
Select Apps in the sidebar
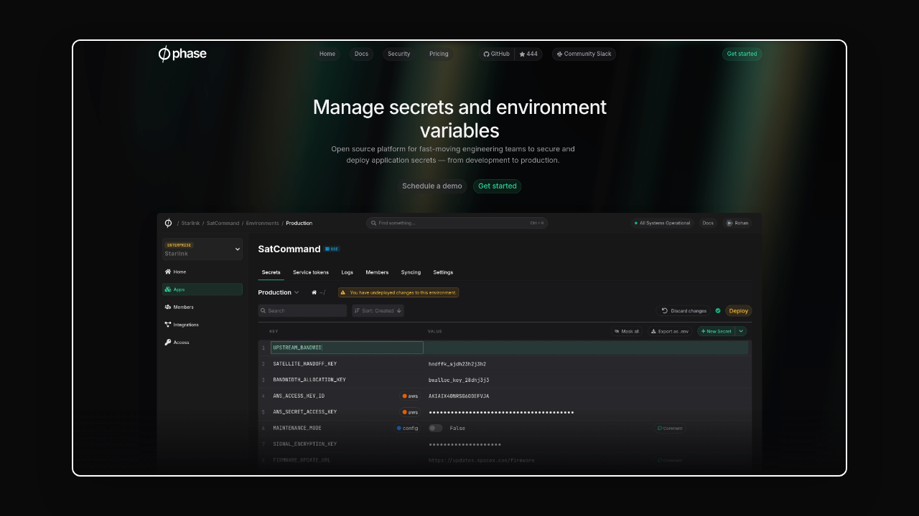coord(178,289)
